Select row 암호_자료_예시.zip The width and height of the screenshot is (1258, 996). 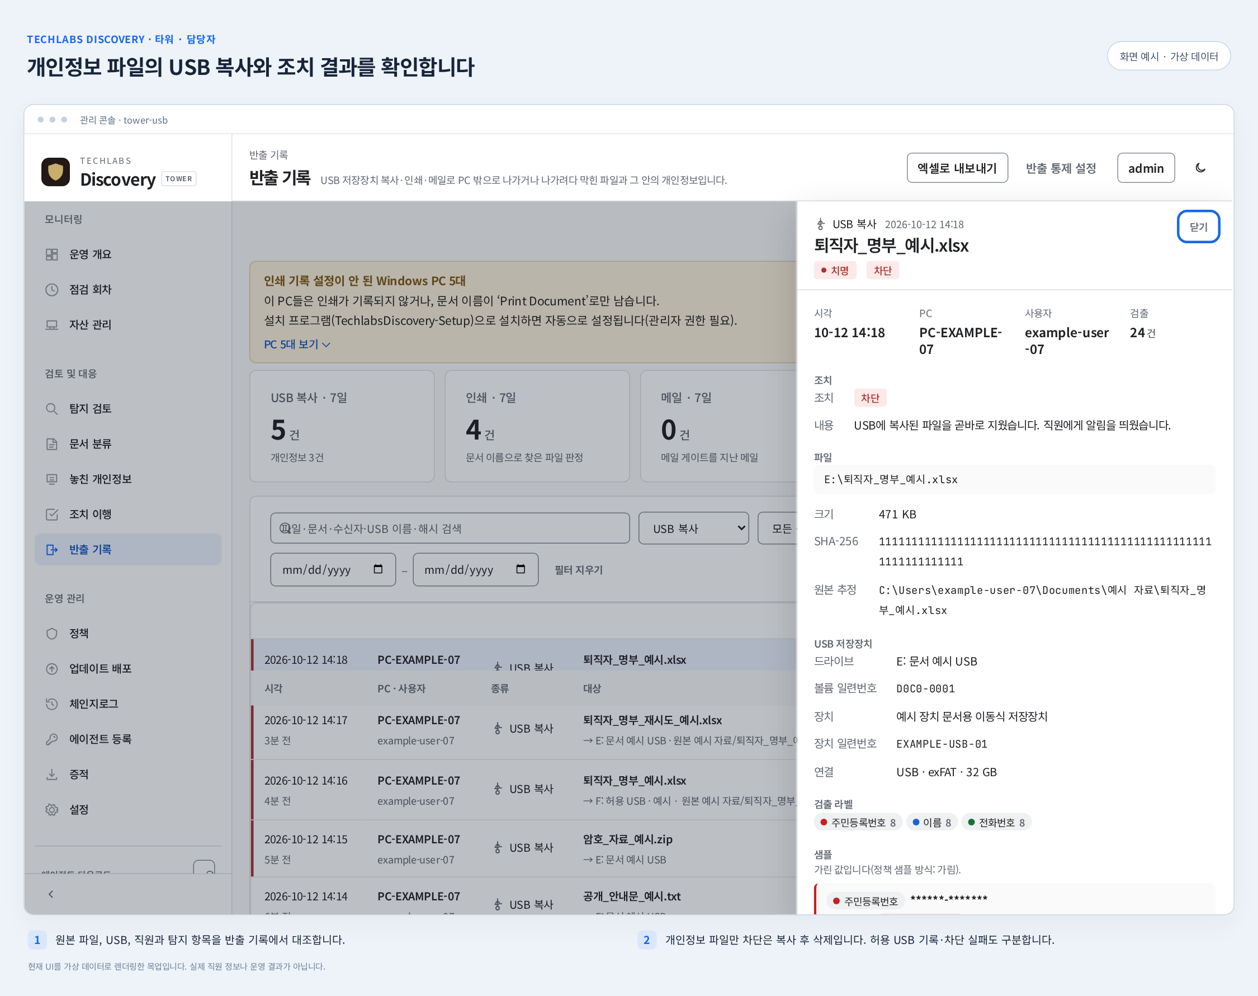(523, 848)
